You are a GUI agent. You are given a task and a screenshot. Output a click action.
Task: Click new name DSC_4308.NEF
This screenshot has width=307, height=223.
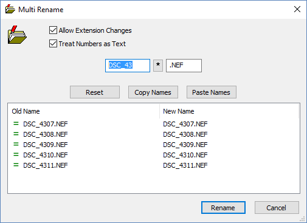click(185, 134)
